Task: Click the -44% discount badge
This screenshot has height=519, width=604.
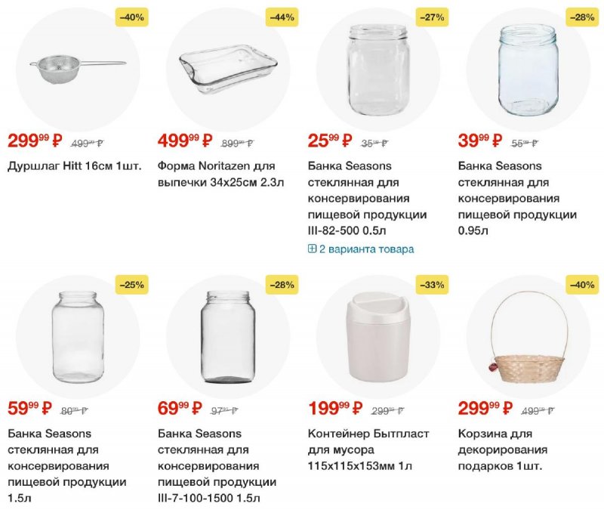Action: (x=282, y=17)
